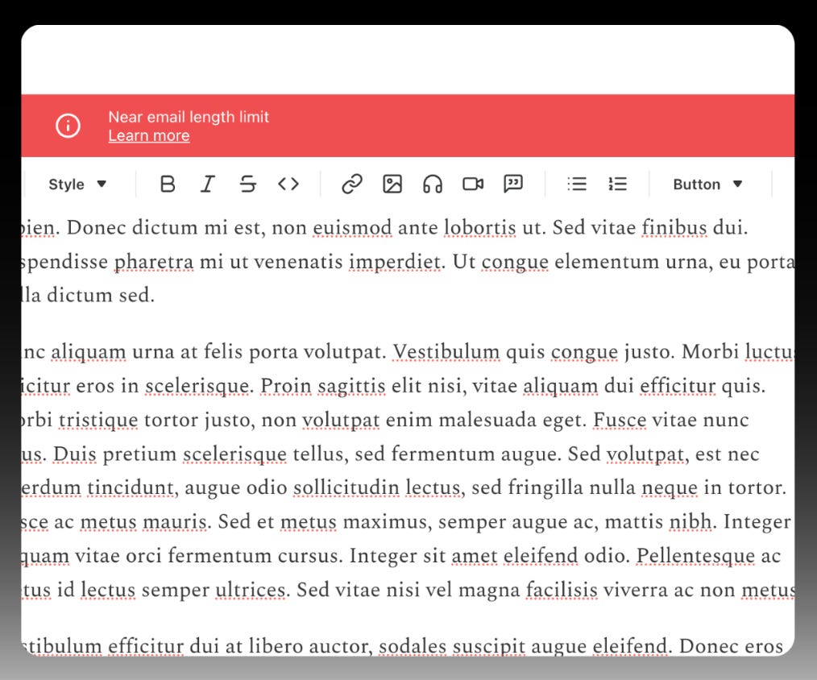Click the word 'Pellentesque' in the text
This screenshot has width=817, height=680.
tap(695, 556)
